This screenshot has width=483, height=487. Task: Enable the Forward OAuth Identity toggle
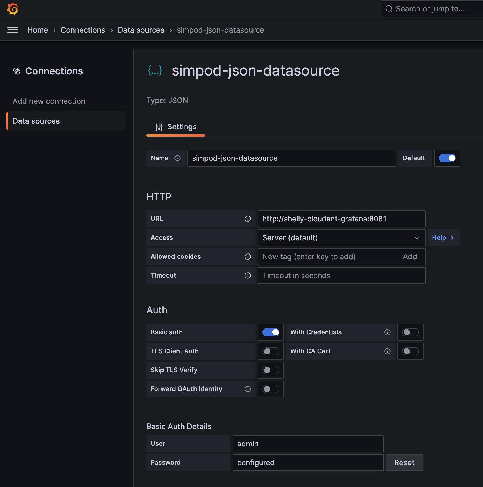[x=271, y=389]
